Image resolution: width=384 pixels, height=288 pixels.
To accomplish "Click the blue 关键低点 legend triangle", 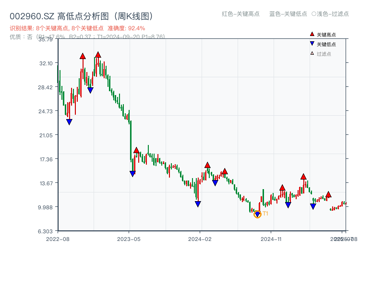I will (x=312, y=44).
